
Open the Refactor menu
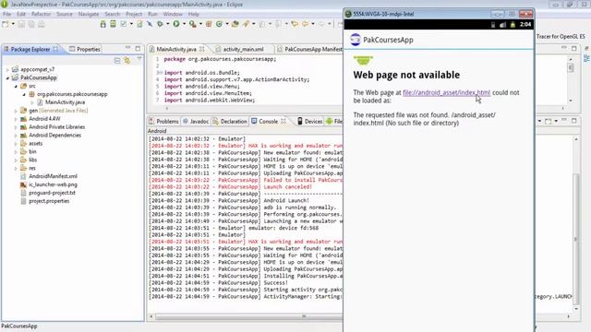coord(41,14)
